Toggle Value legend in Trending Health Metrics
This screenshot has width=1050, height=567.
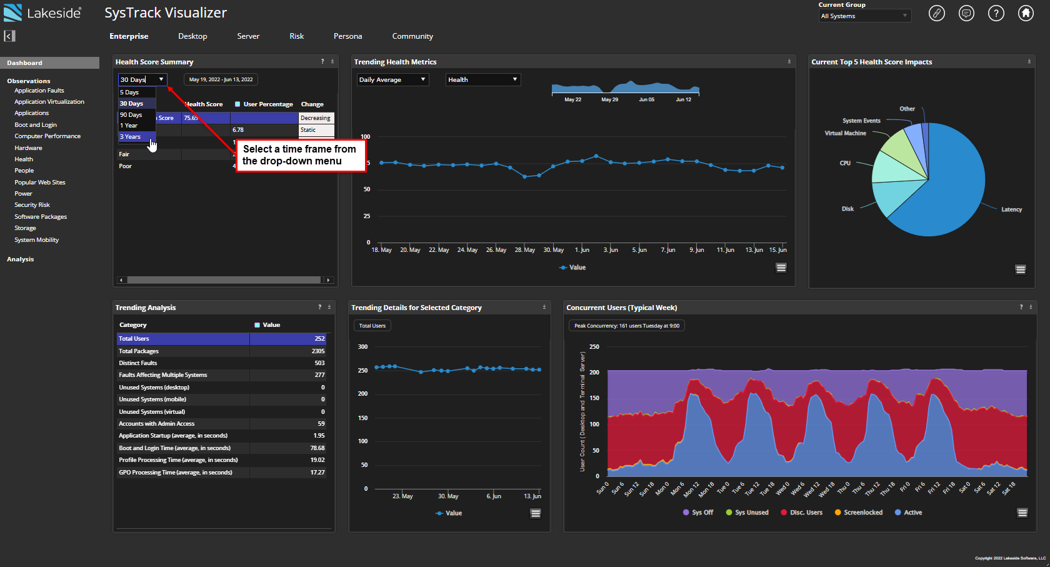click(x=572, y=268)
